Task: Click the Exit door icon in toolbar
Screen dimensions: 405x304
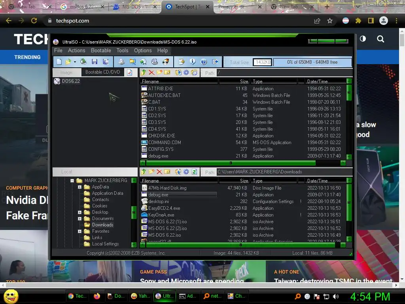Action: coord(215,62)
